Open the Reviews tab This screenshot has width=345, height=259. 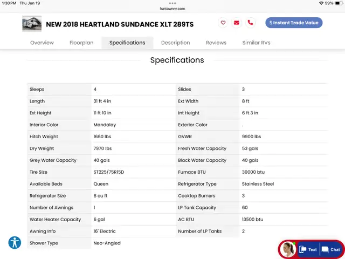[x=216, y=43]
